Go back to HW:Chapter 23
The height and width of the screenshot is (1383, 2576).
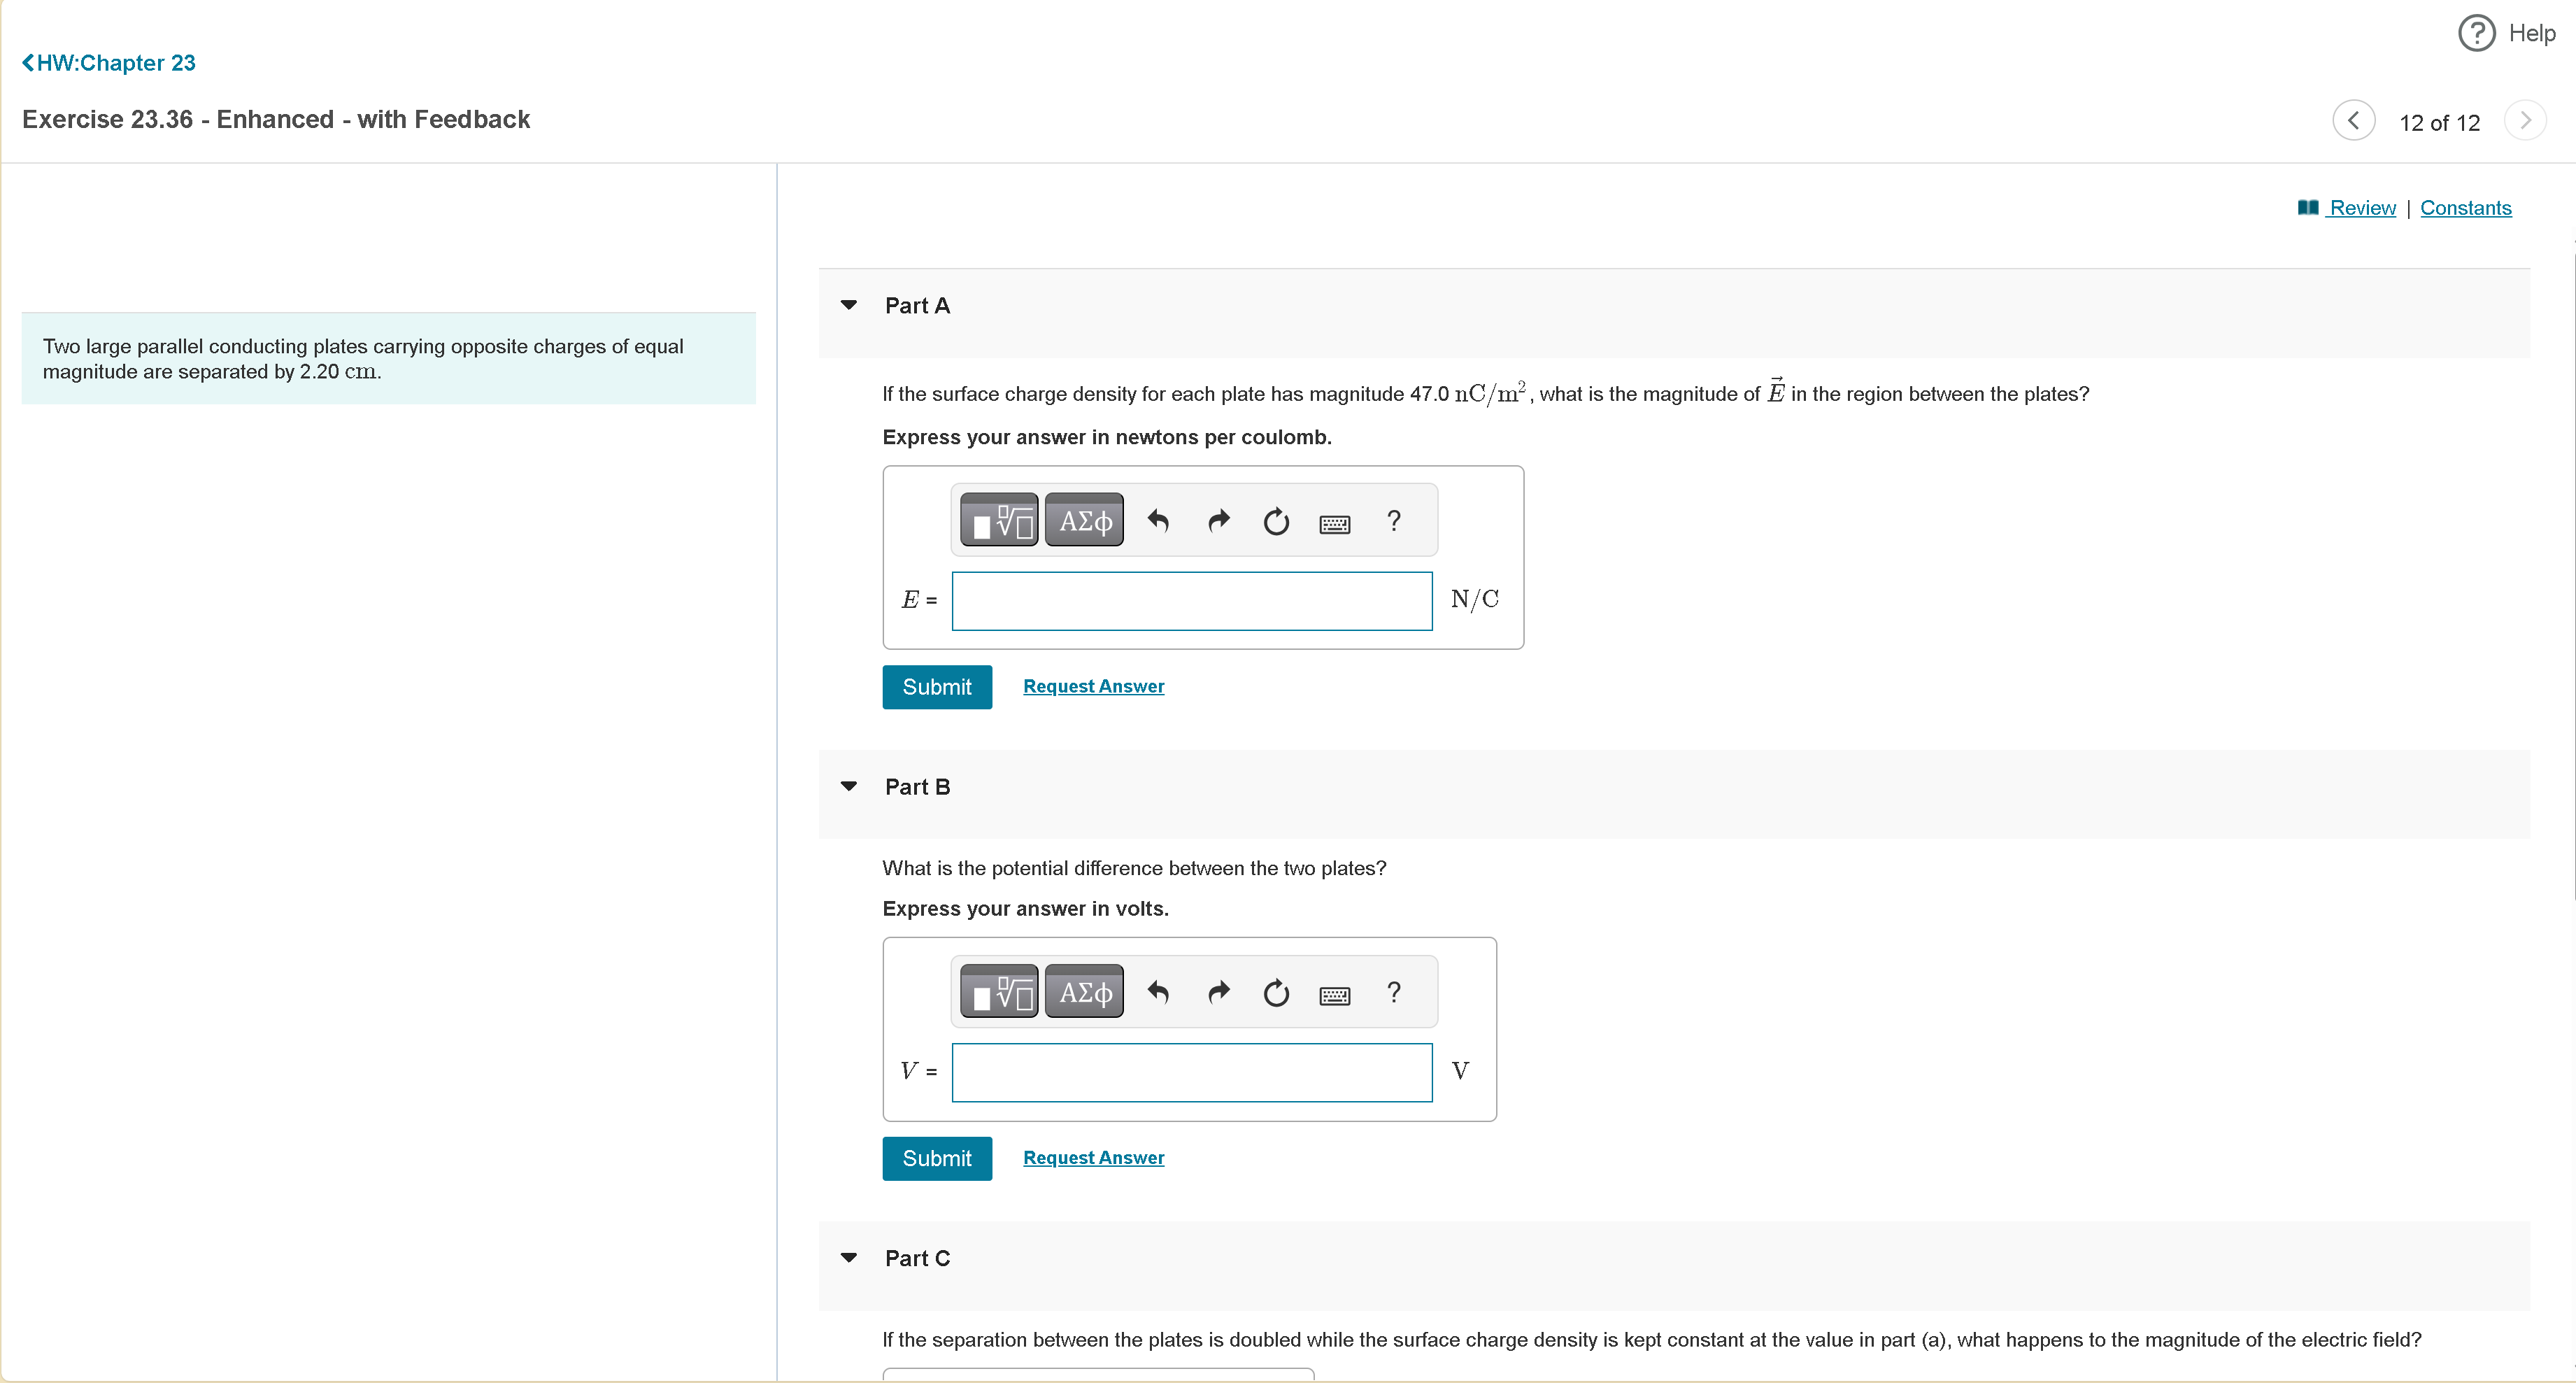109,63
